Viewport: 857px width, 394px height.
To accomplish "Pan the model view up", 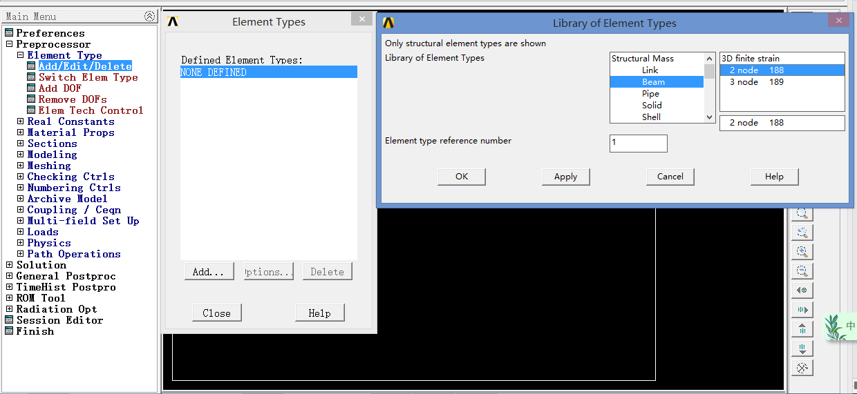I will [x=802, y=329].
